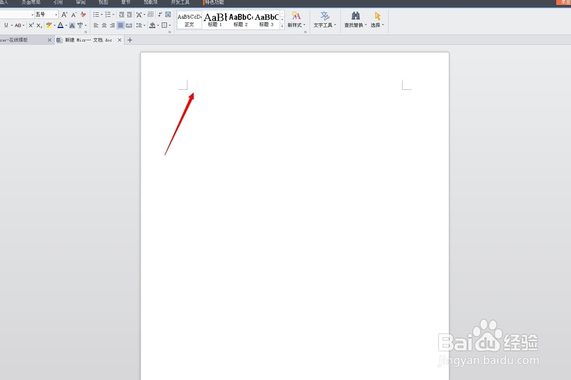Image resolution: width=571 pixels, height=380 pixels.
Task: Center-align the paragraph
Action: click(x=104, y=26)
